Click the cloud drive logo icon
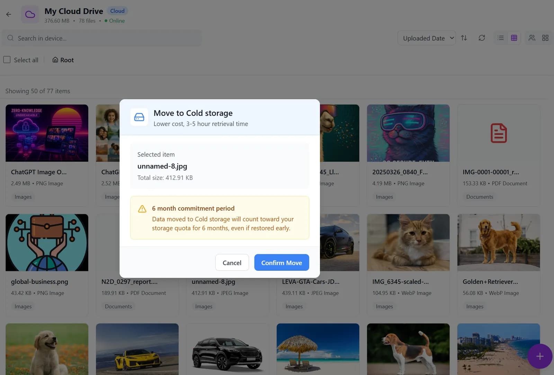Viewport: 554px width, 375px height. point(30,14)
